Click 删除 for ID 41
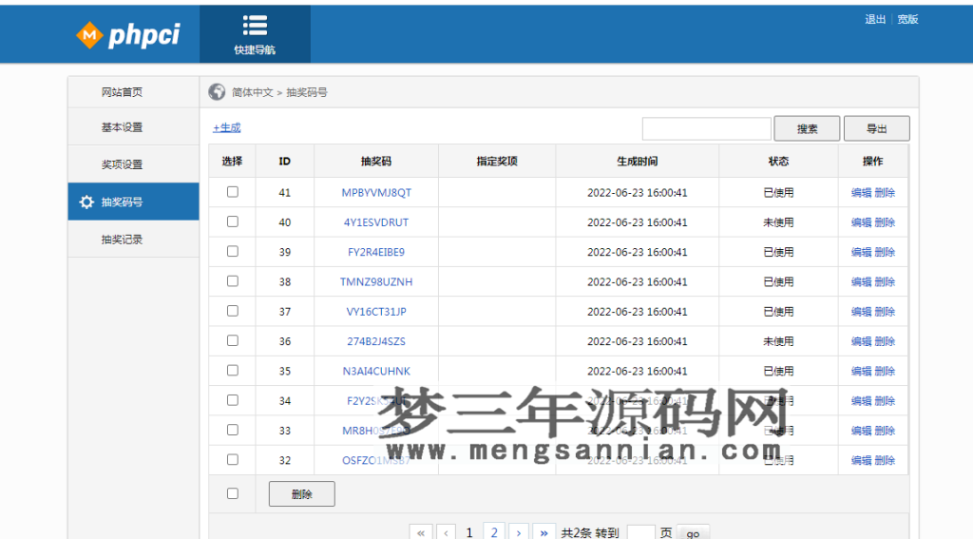Image resolution: width=973 pixels, height=539 pixels. (885, 192)
